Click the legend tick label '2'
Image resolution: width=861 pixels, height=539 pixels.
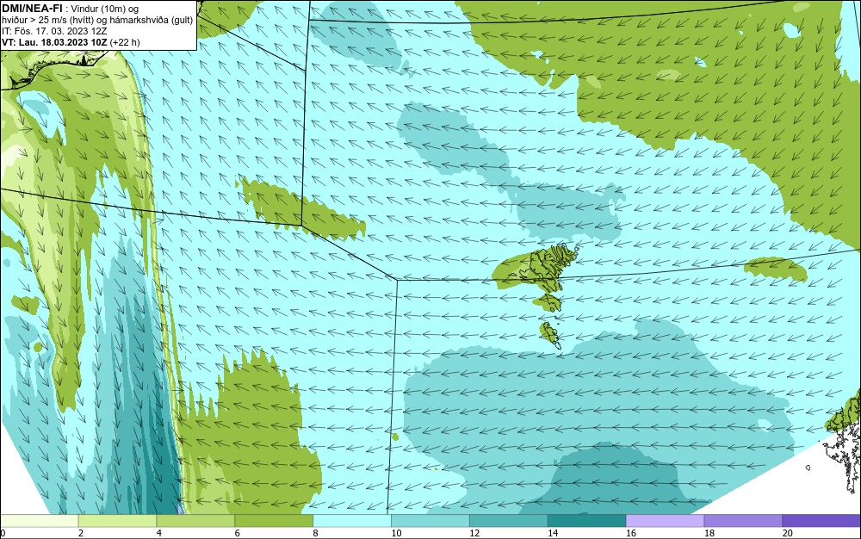click(x=81, y=533)
